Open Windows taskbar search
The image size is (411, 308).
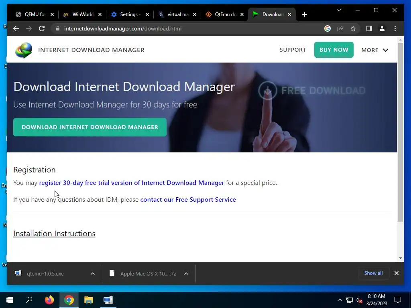coord(29,300)
